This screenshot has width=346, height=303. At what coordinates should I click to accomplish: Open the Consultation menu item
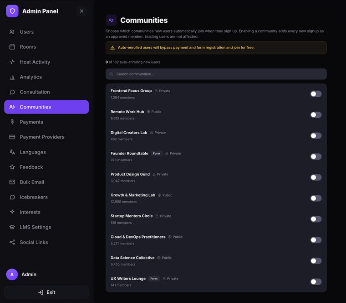[46, 92]
